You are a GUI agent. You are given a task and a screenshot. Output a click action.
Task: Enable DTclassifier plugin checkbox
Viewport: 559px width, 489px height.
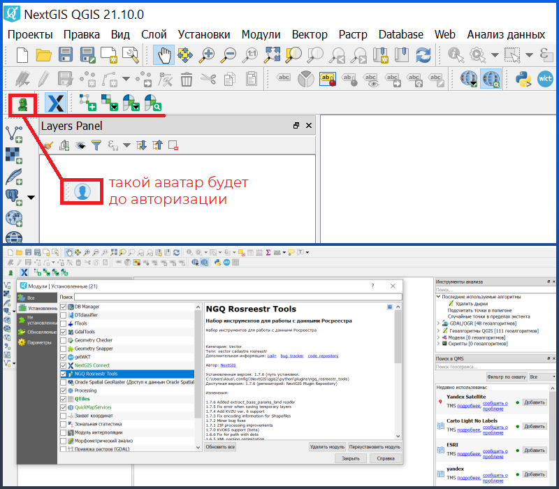tap(64, 315)
